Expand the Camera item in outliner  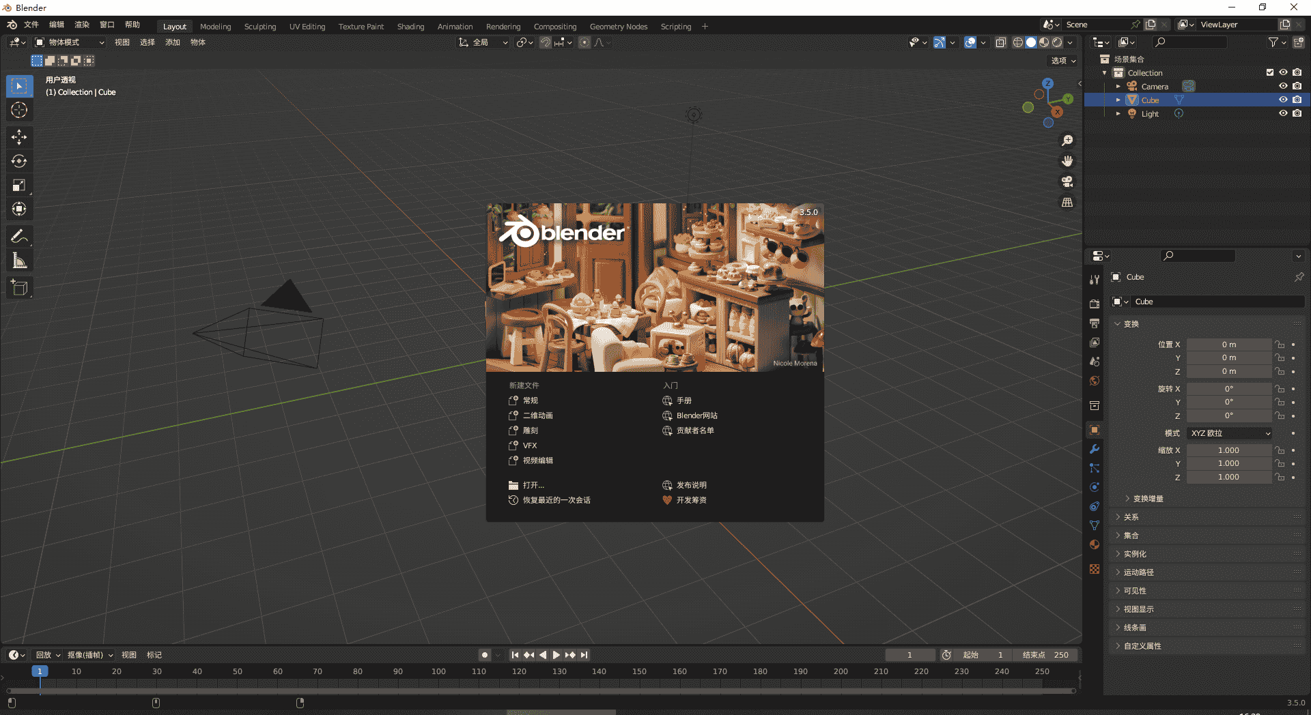(1118, 87)
